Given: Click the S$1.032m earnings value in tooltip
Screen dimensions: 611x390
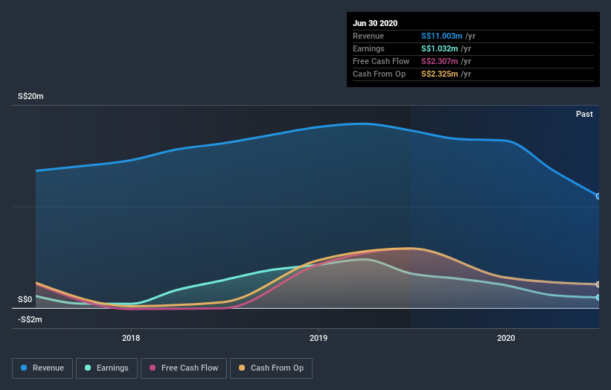Looking at the screenshot, I should (439, 48).
